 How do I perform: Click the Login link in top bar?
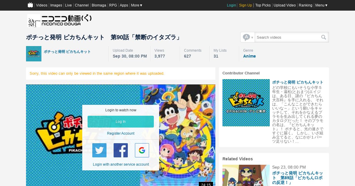[231, 5]
